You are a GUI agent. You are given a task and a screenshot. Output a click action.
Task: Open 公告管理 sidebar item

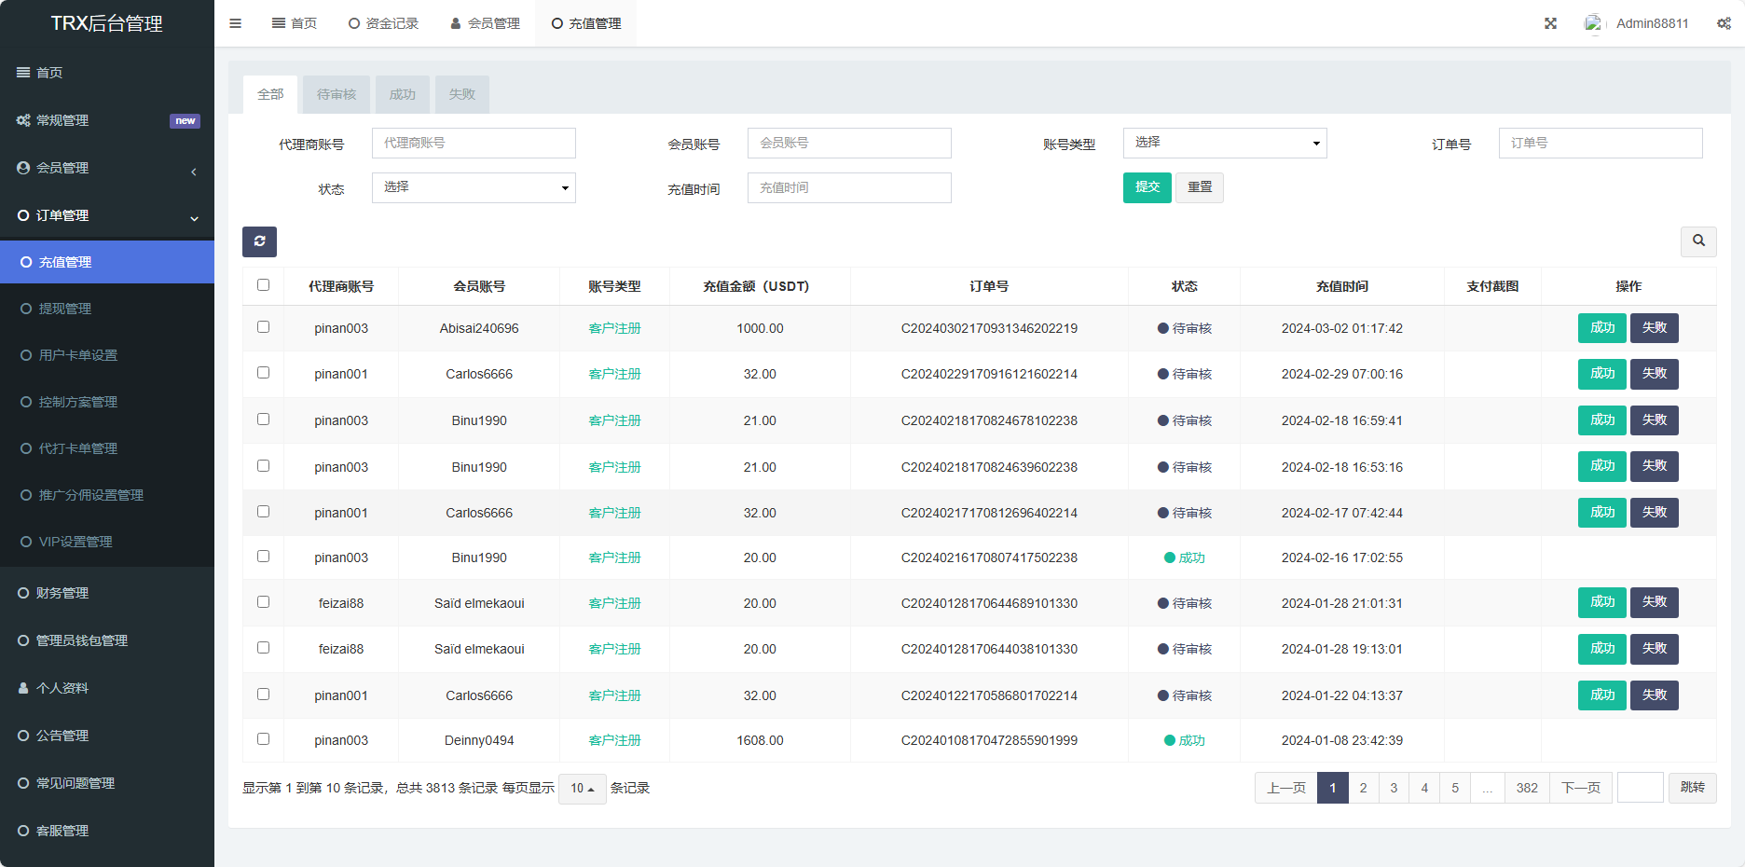(x=107, y=736)
